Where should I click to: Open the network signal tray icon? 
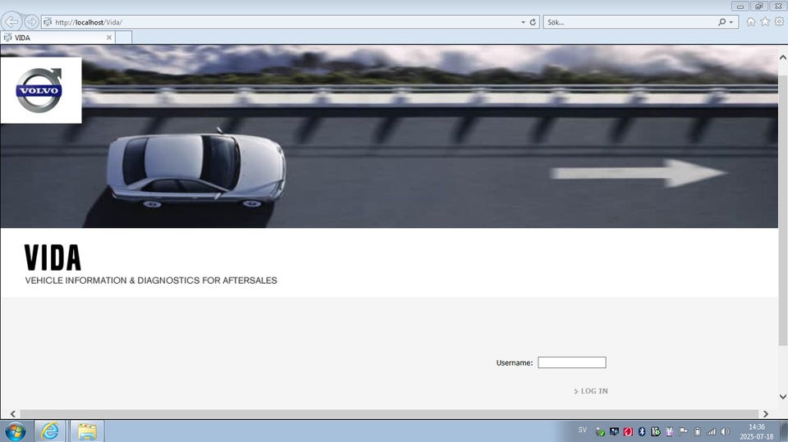pyautogui.click(x=711, y=431)
